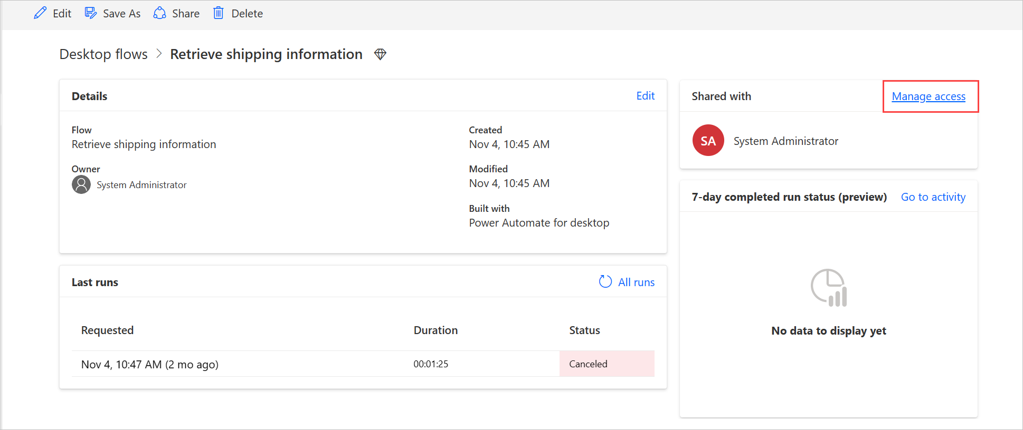Click the Edit label in top toolbar
This screenshot has width=1023, height=430.
pos(62,14)
